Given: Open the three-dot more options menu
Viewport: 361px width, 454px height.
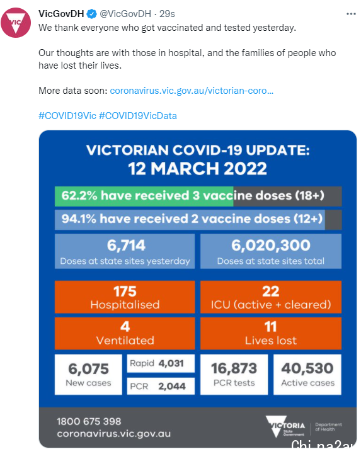Looking at the screenshot, I should [x=351, y=14].
